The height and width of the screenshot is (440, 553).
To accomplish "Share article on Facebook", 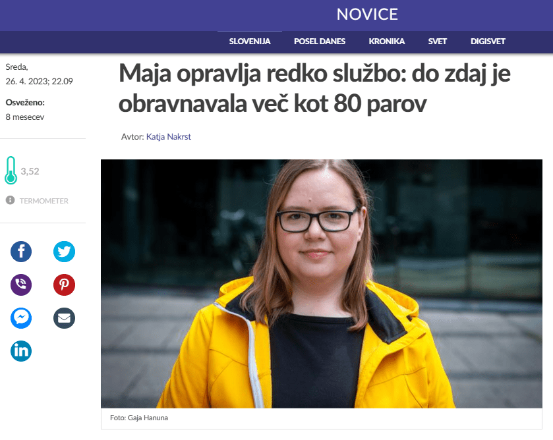I will tap(21, 252).
